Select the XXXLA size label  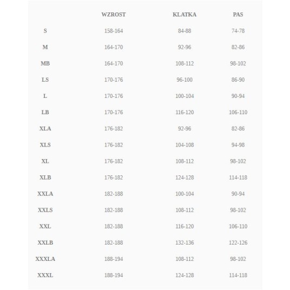point(45,259)
